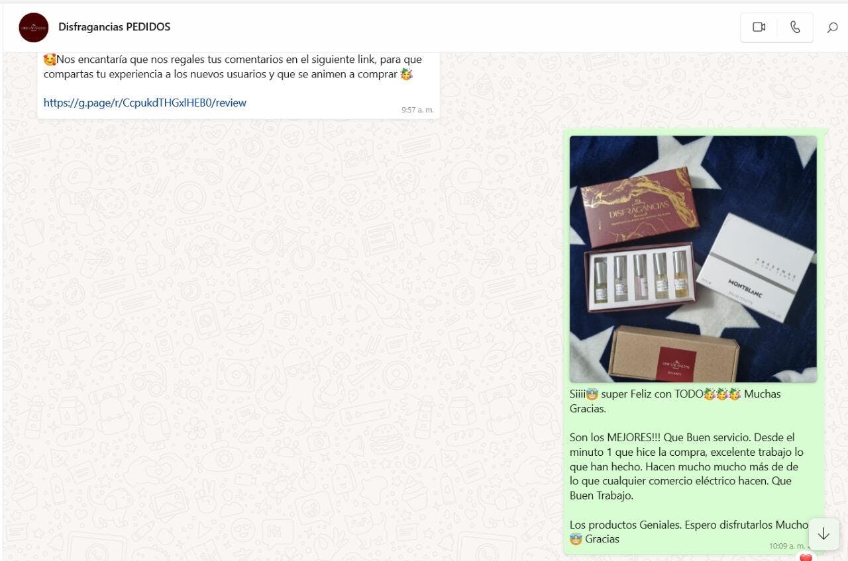
Task: Start a voice call via phone icon
Action: (x=795, y=27)
